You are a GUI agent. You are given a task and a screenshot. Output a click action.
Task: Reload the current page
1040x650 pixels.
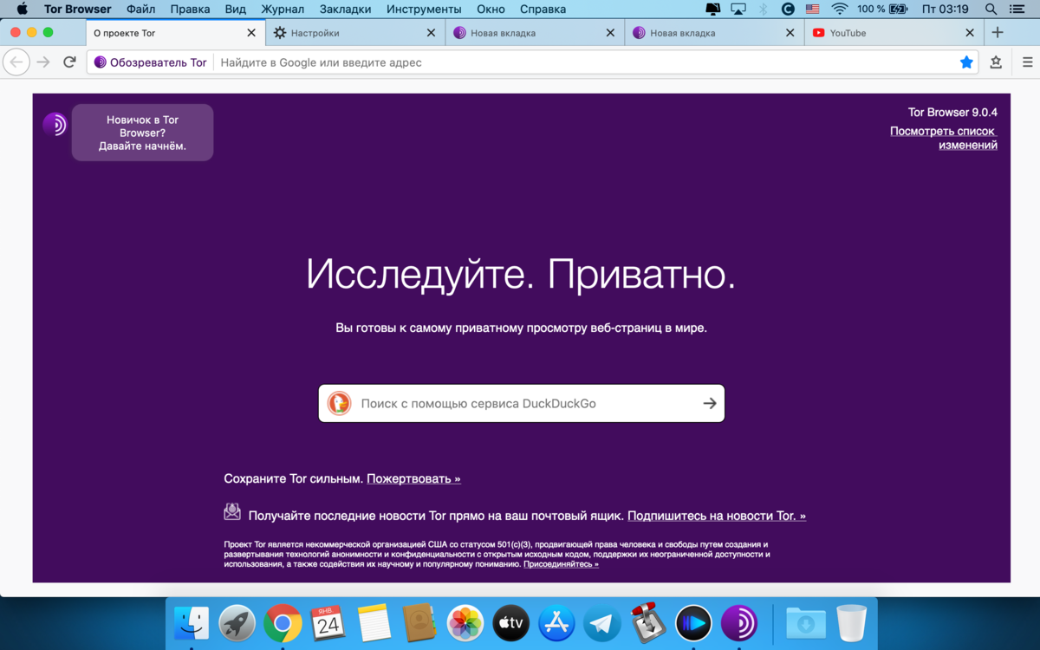tap(70, 62)
